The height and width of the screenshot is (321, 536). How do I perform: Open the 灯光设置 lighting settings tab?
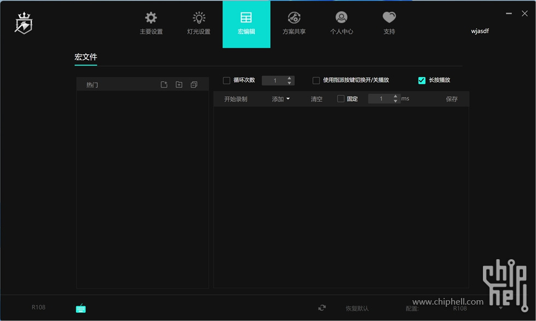point(199,24)
